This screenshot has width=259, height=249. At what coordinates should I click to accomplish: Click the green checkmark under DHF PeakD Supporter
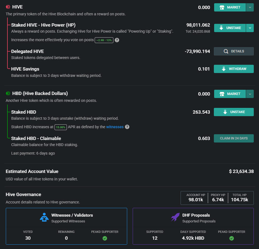[232, 238]
